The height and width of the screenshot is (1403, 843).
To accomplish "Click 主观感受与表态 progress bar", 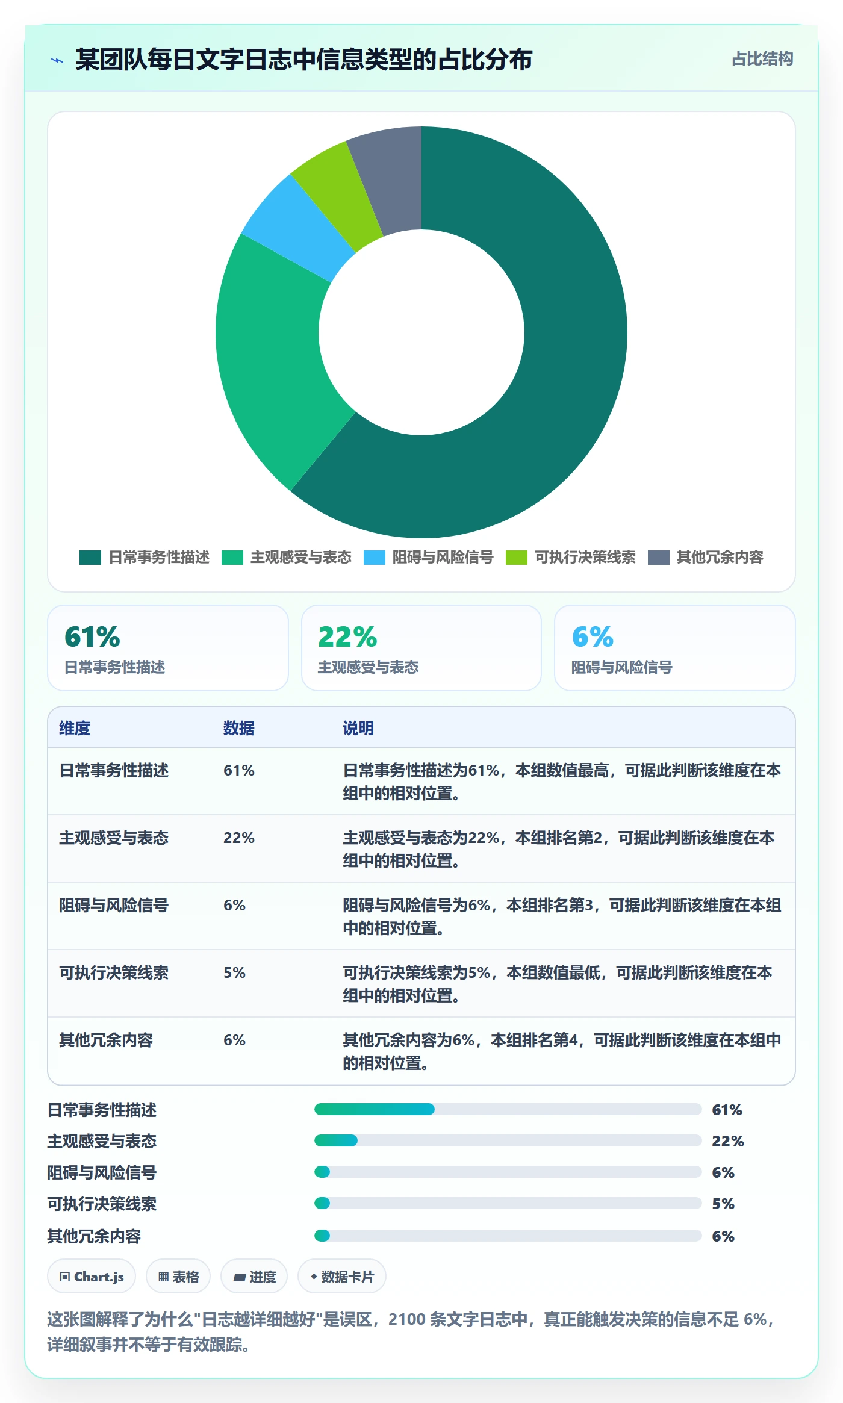I will pos(508,1140).
